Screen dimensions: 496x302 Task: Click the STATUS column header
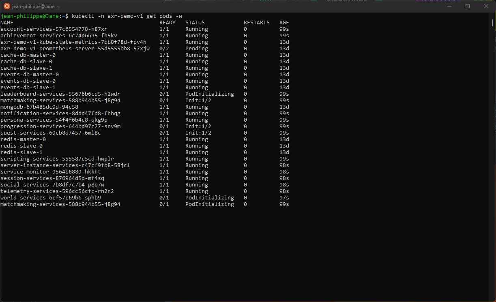(195, 23)
